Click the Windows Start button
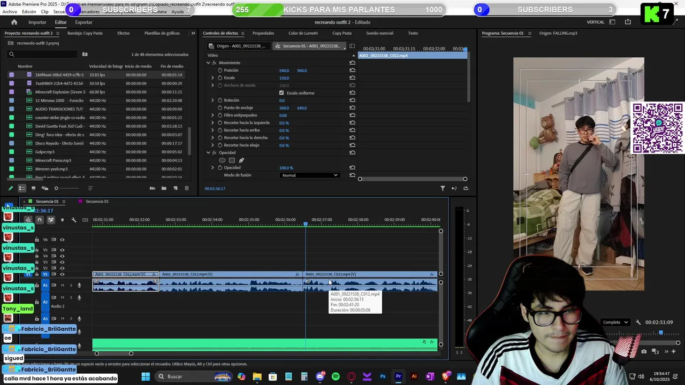 click(146, 376)
